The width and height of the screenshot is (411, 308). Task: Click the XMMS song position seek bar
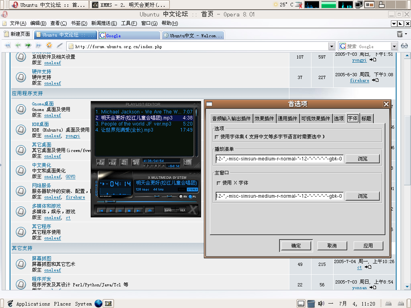[x=147, y=201]
